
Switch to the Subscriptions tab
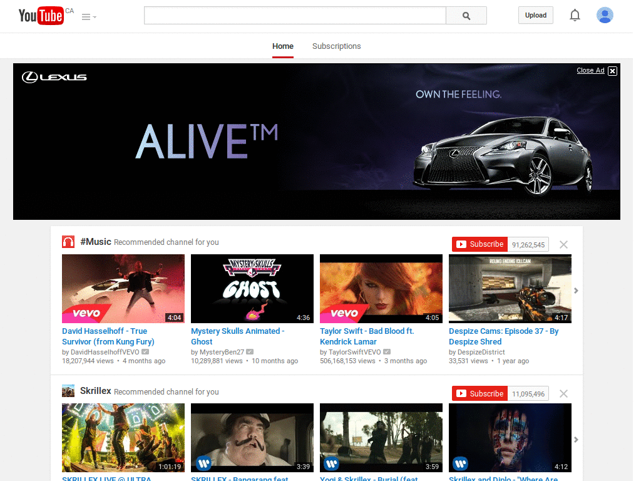point(336,46)
